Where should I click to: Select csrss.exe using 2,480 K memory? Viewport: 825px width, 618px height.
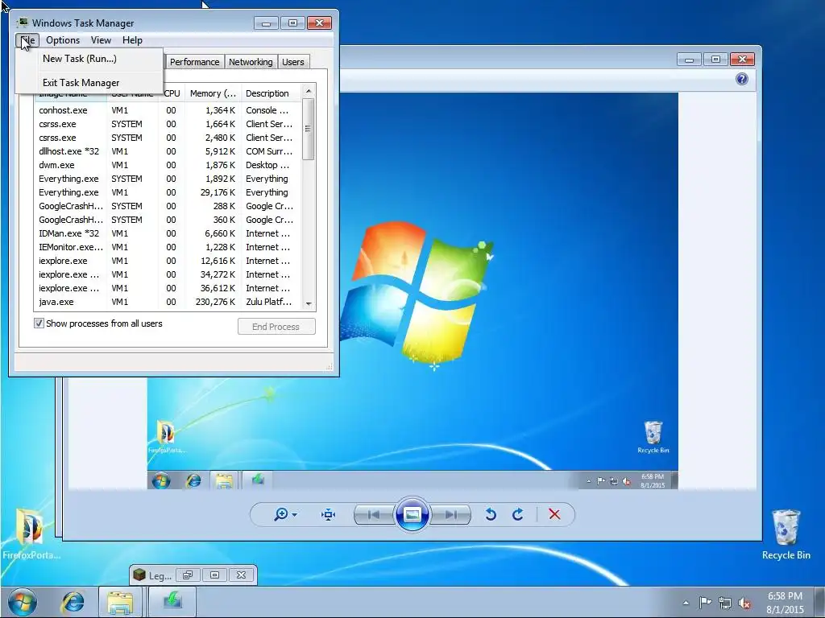coord(168,138)
